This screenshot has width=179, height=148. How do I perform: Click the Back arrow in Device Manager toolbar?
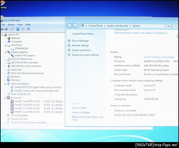click(2, 29)
